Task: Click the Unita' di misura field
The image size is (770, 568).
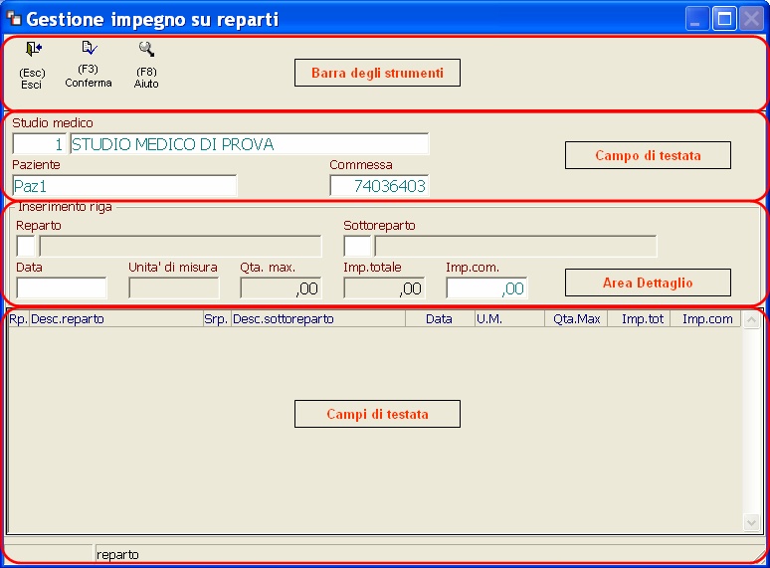Action: click(x=174, y=288)
